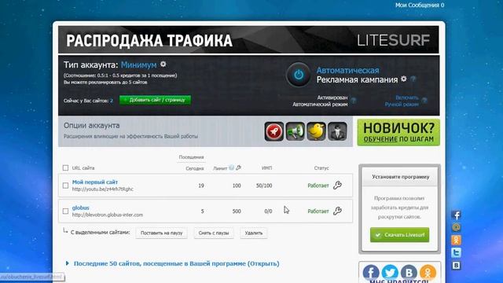
Task: Click round Facebook like icon
Action: 371,273
